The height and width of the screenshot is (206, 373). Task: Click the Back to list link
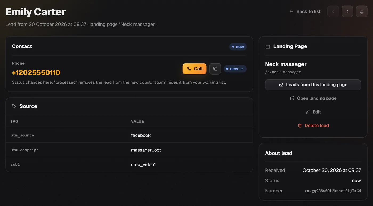(305, 11)
